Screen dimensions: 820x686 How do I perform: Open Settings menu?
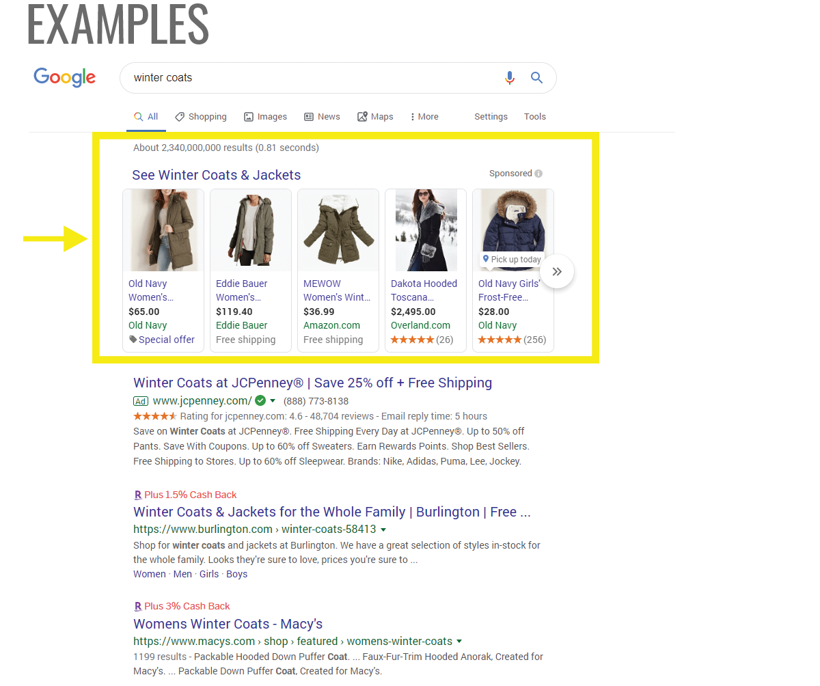click(491, 117)
